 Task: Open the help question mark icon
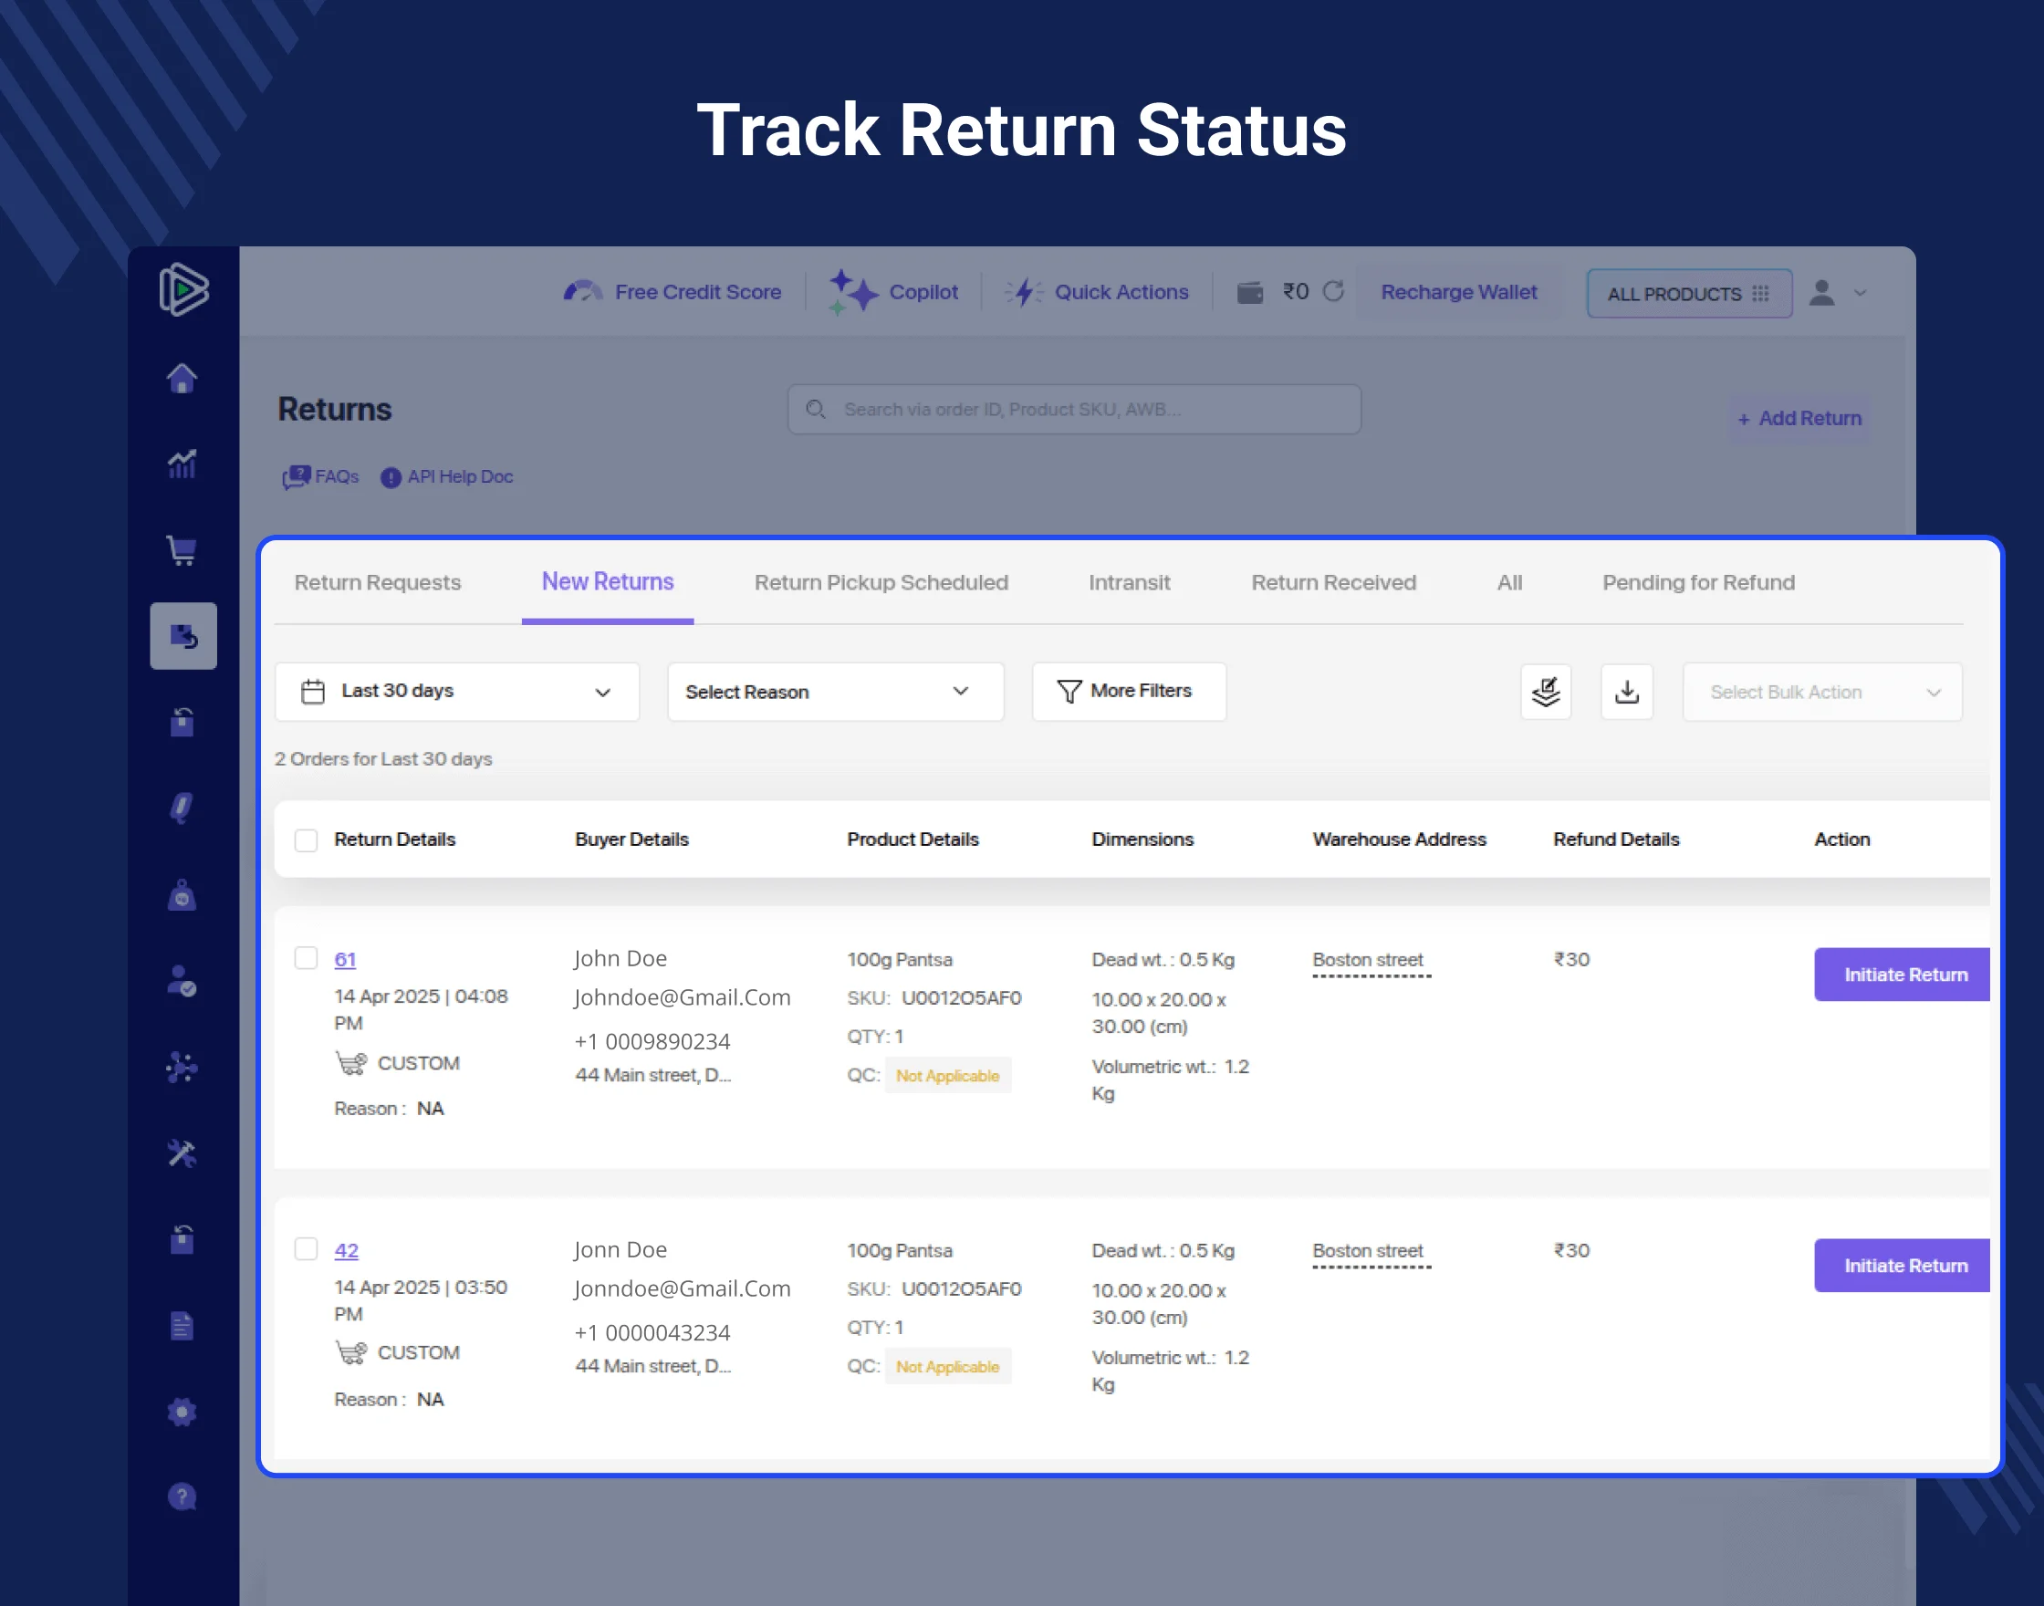pyautogui.click(x=182, y=1496)
